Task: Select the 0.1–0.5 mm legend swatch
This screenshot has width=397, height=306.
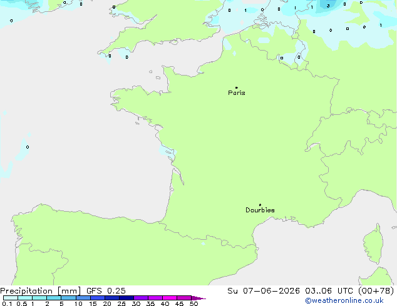Action: [x=11, y=298]
